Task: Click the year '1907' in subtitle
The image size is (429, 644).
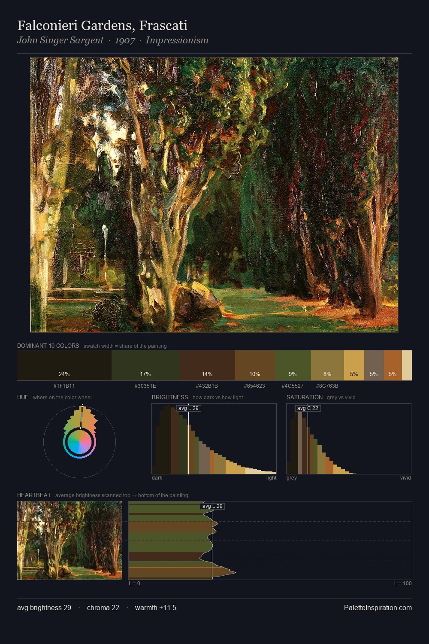Action: click(x=125, y=40)
